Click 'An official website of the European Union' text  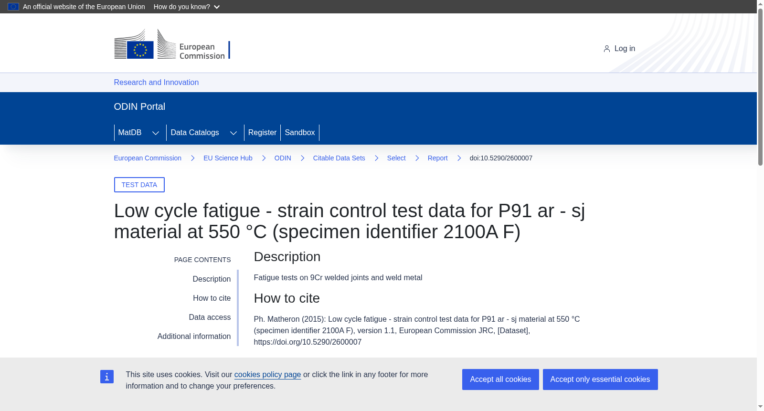pyautogui.click(x=84, y=7)
